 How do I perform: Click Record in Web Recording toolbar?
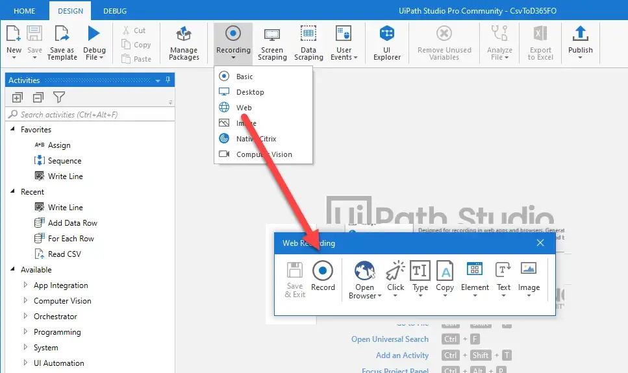323,276
